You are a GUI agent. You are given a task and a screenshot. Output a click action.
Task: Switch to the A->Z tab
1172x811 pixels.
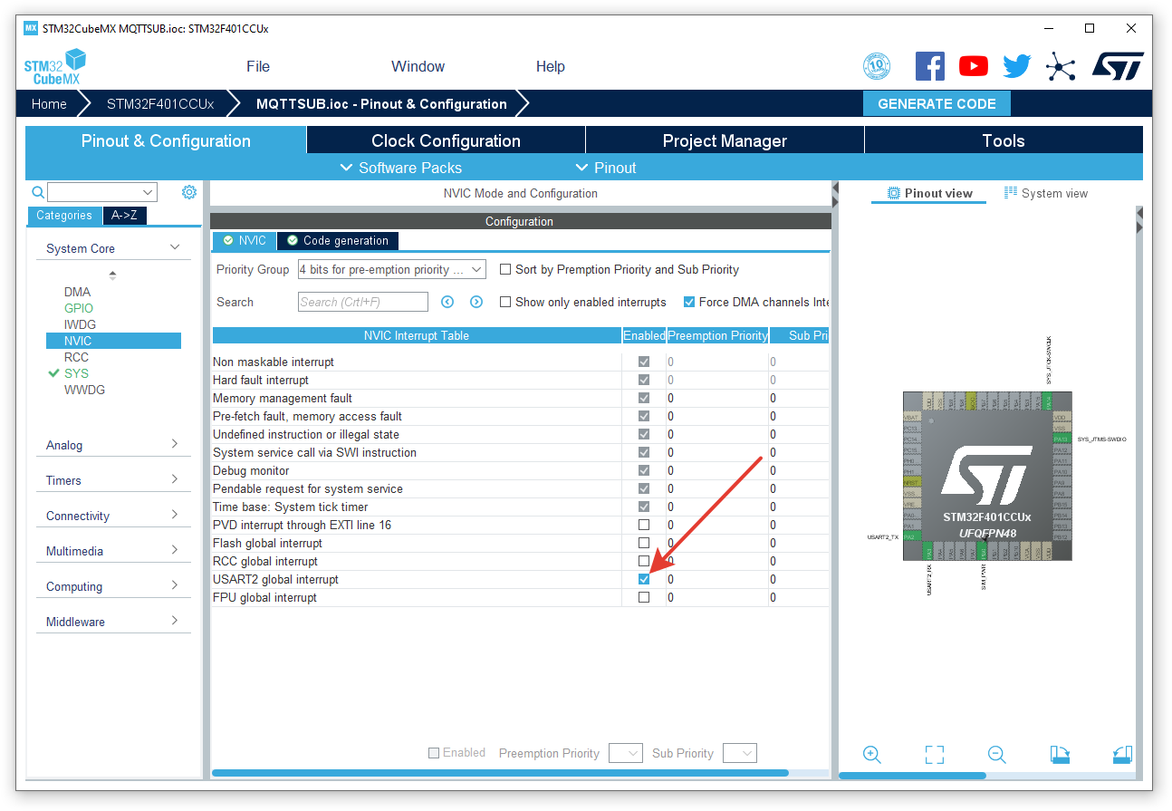(124, 216)
